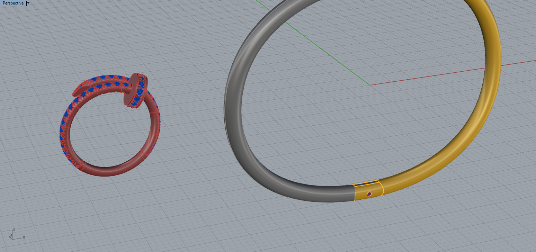The width and height of the screenshot is (536, 252).
Task: Select the highlighted gold clasp segment
Action: (x=369, y=190)
